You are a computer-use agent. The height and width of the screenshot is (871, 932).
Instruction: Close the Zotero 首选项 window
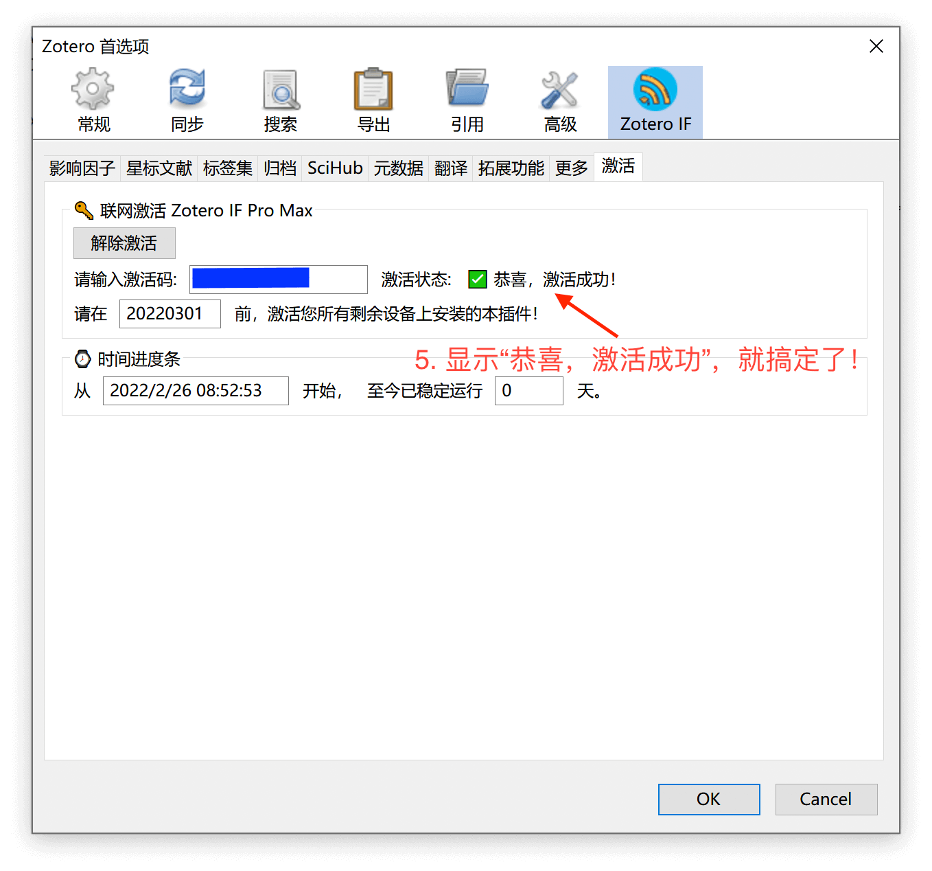[x=876, y=46]
